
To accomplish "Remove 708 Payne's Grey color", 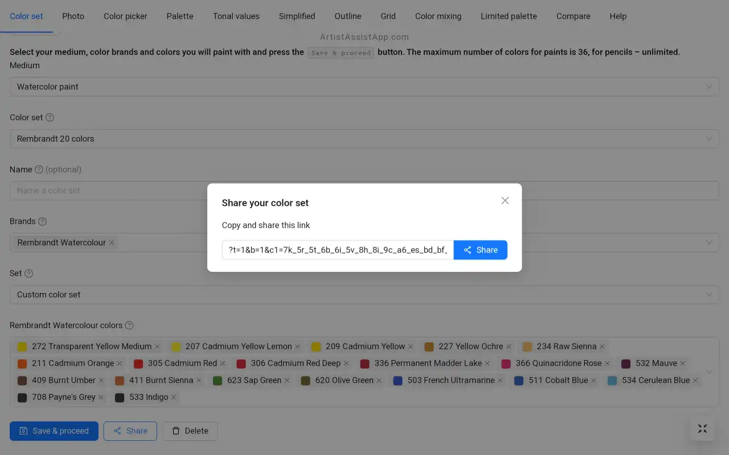I will click(x=101, y=398).
